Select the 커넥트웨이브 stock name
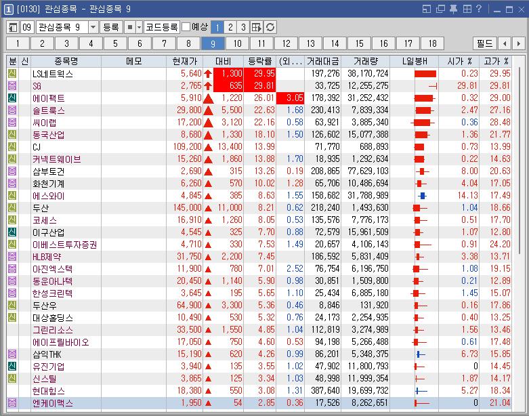The width and height of the screenshot is (529, 416). pyautogui.click(x=57, y=159)
